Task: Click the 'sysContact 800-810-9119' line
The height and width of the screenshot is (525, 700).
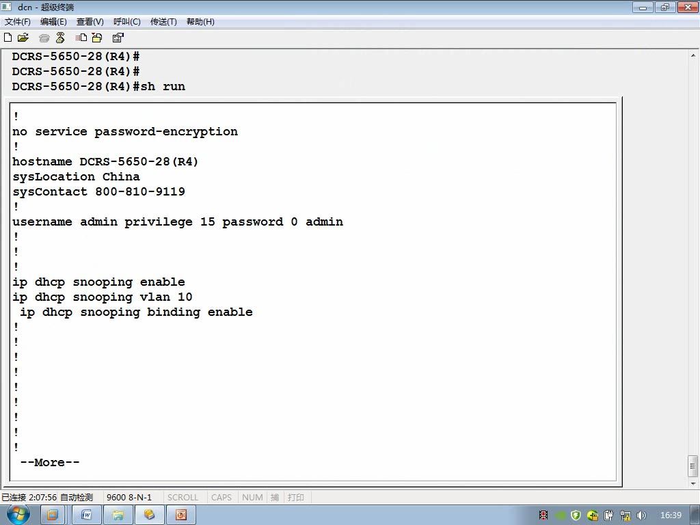Action: click(x=98, y=191)
